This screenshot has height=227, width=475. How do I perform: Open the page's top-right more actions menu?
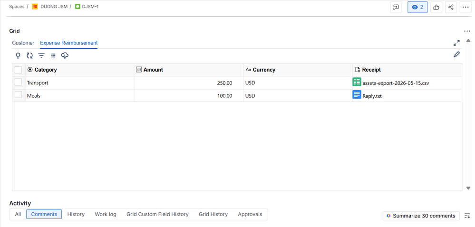tap(466, 7)
